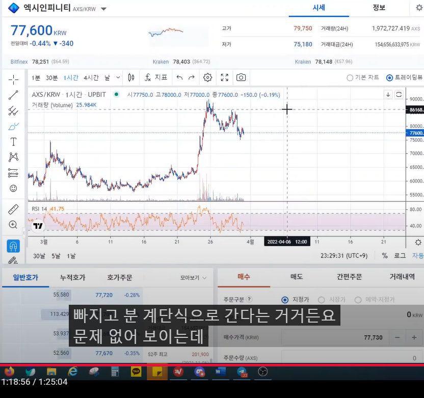
Task: Select the crosshair cursor tool
Action: [13, 79]
